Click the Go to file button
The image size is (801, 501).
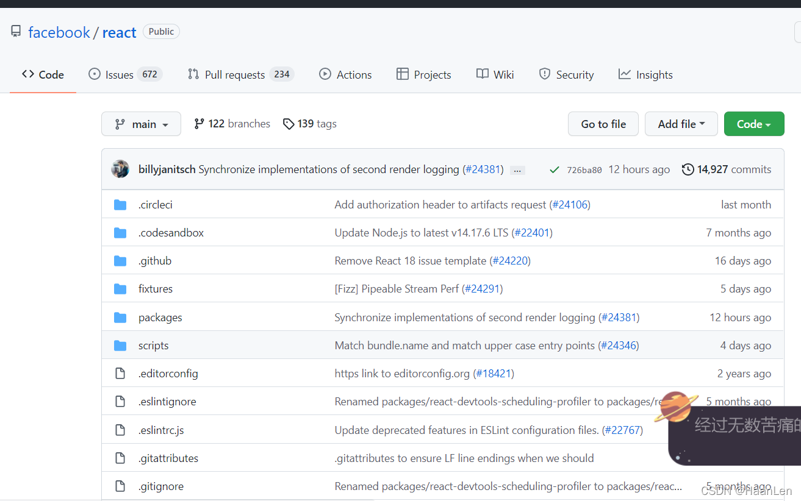(603, 124)
